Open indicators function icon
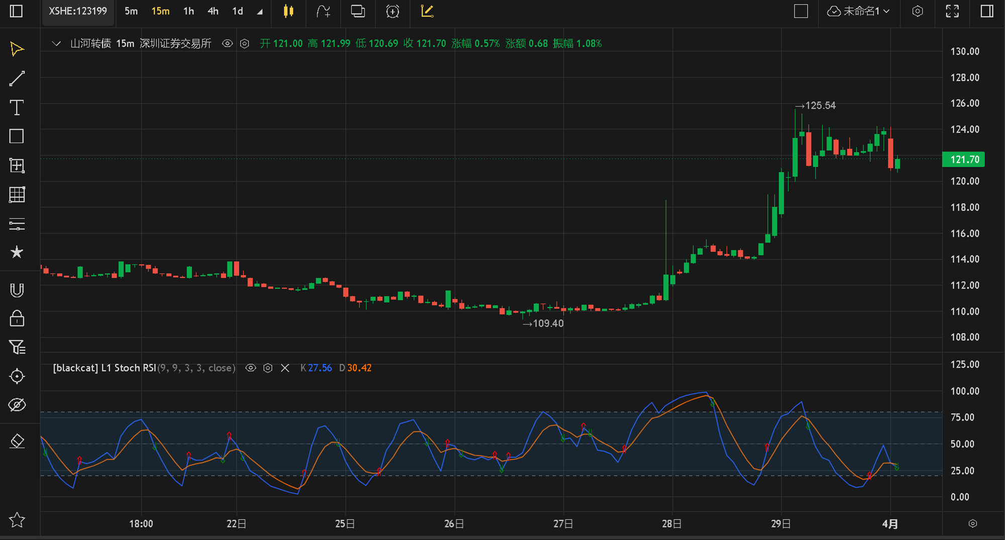 pos(323,11)
